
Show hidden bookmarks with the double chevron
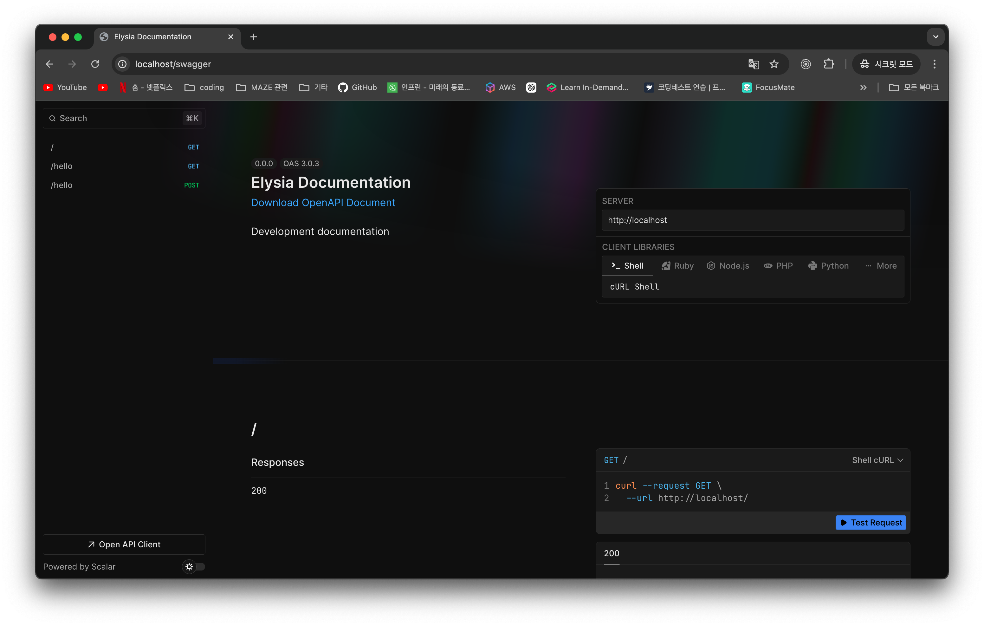pos(863,88)
